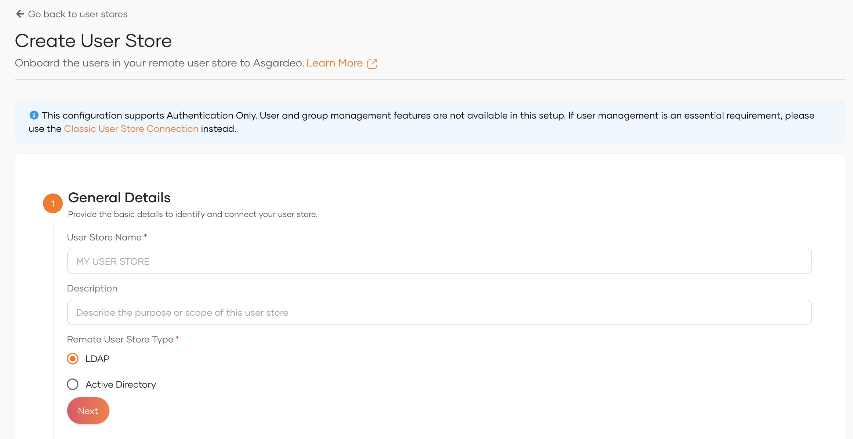Click the Remote User Store Type label
853x439 pixels.
point(120,340)
